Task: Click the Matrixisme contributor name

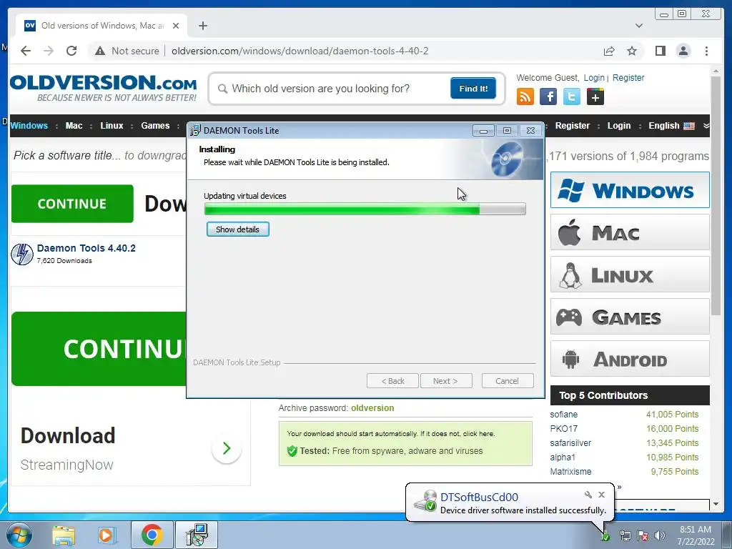Action: pyautogui.click(x=570, y=472)
